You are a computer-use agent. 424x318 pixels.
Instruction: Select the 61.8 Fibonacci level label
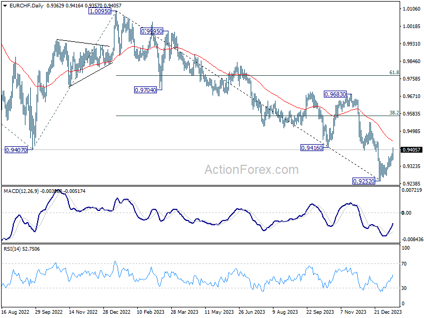click(x=394, y=73)
